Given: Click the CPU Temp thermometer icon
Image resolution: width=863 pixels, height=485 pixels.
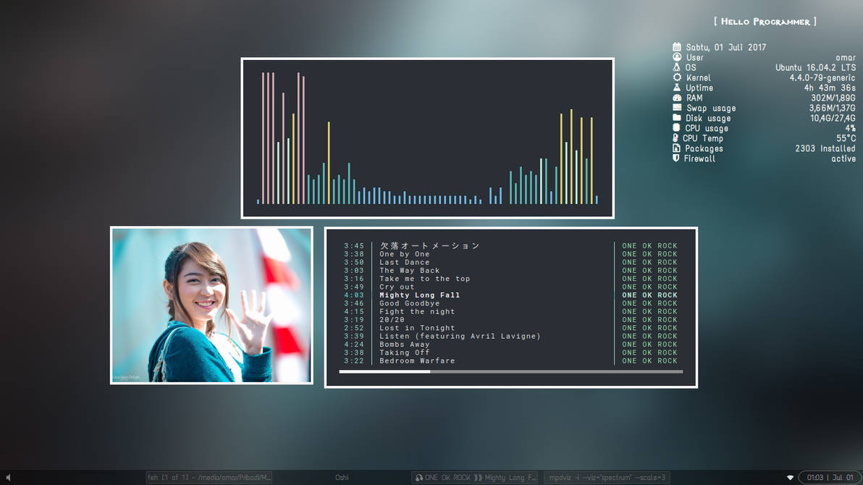Looking at the screenshot, I should click(677, 138).
